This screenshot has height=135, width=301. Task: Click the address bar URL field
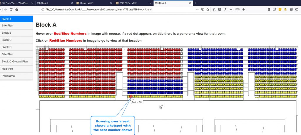118,9
